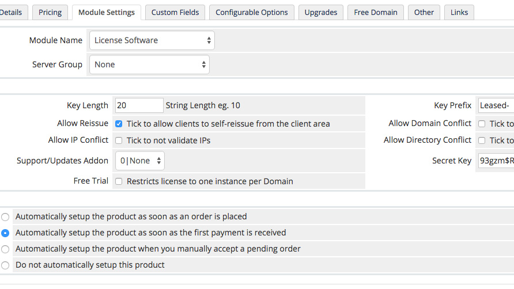This screenshot has height=289, width=514.
Task: Click the Other tab
Action: click(x=424, y=12)
